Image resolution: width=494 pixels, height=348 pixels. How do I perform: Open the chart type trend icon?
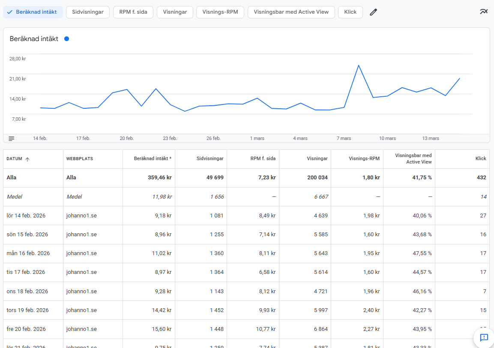coord(484,12)
